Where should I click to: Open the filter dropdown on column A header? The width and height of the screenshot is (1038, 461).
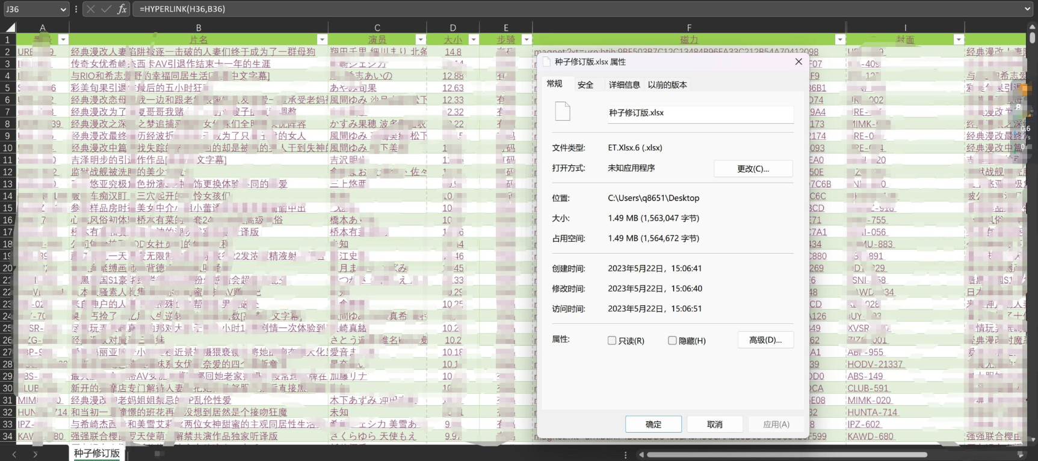pyautogui.click(x=63, y=40)
